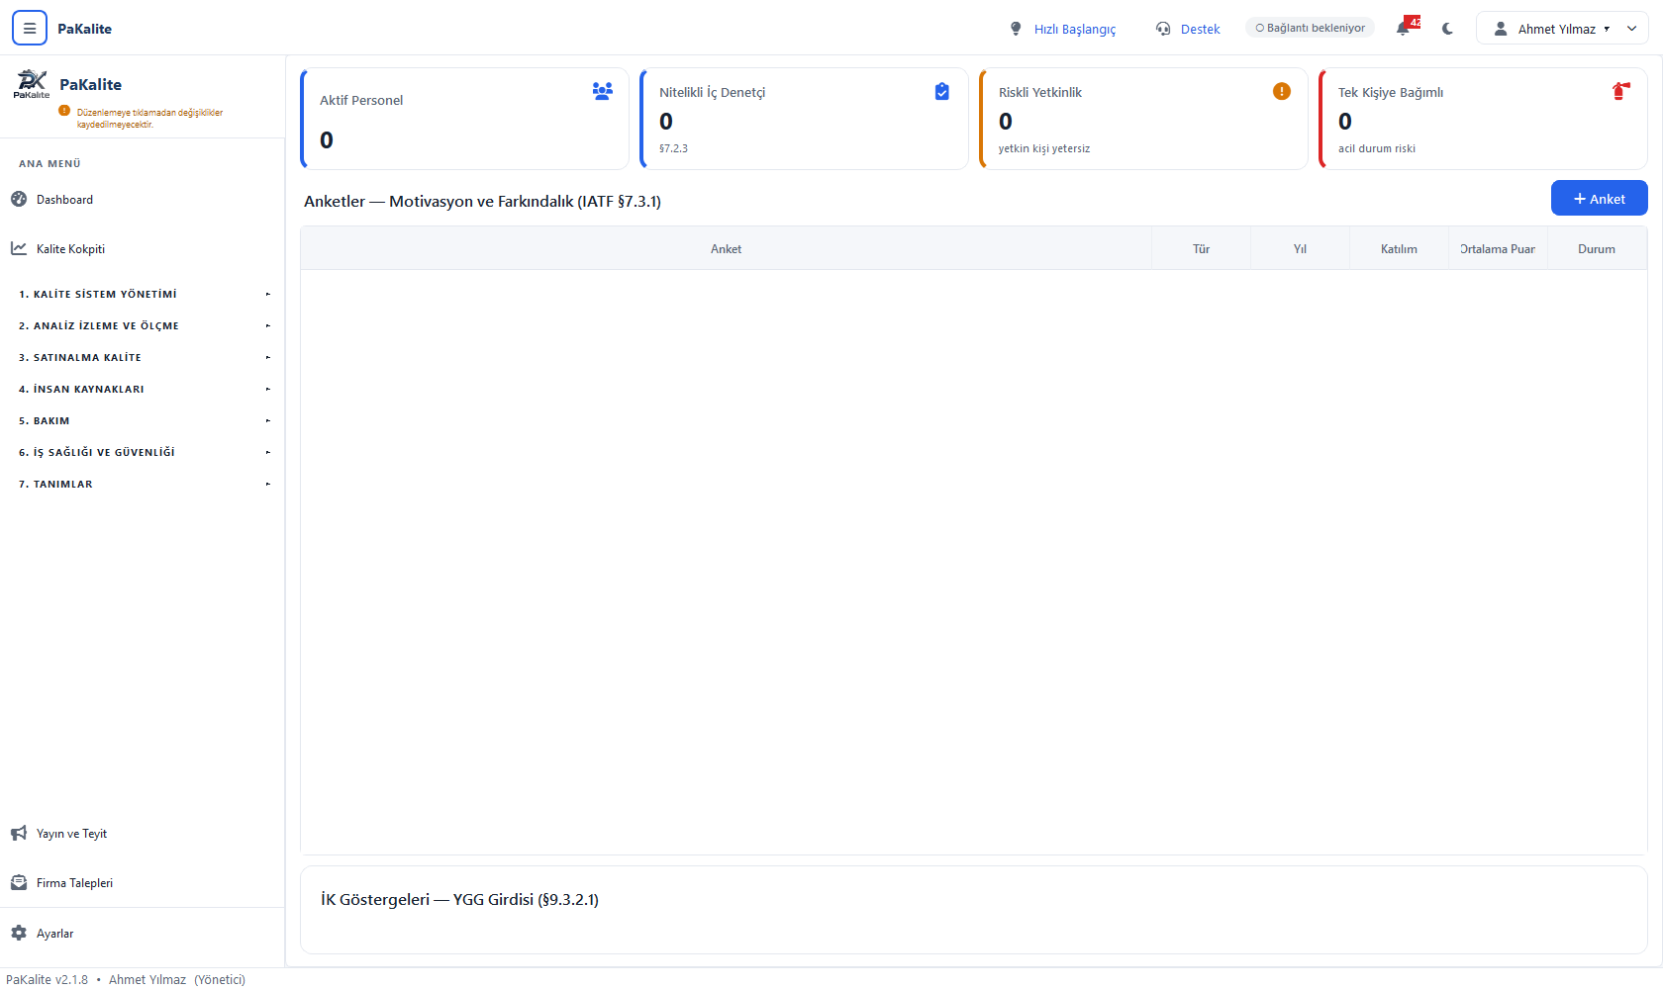
Task: Expand 4. İnsan Kaynakları section
Action: (x=143, y=389)
